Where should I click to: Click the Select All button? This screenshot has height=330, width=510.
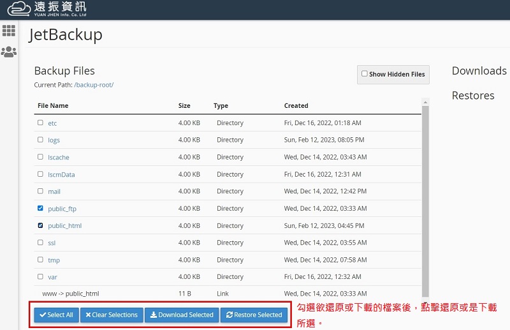tap(56, 315)
